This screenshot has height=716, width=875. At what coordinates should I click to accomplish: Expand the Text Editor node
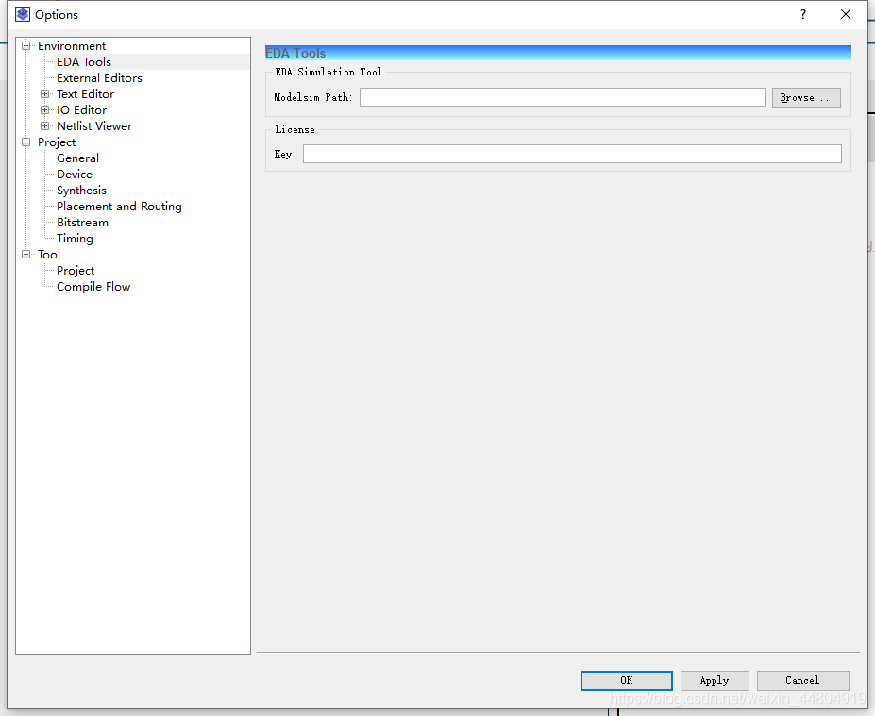pyautogui.click(x=44, y=93)
